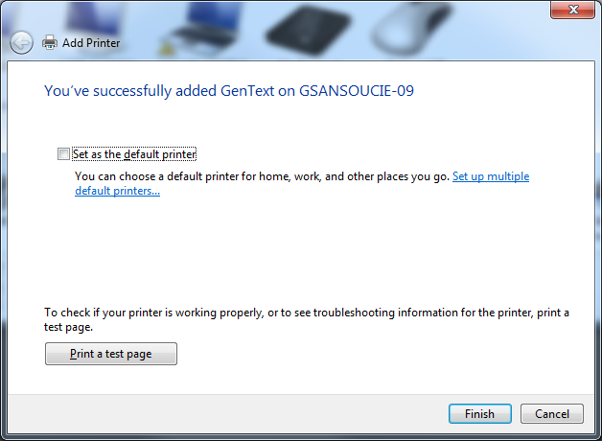Tick the default printer checkbox box
This screenshot has height=441, width=602.
tap(63, 154)
